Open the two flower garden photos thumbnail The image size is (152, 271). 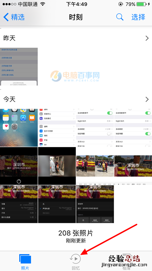(x=95, y=166)
